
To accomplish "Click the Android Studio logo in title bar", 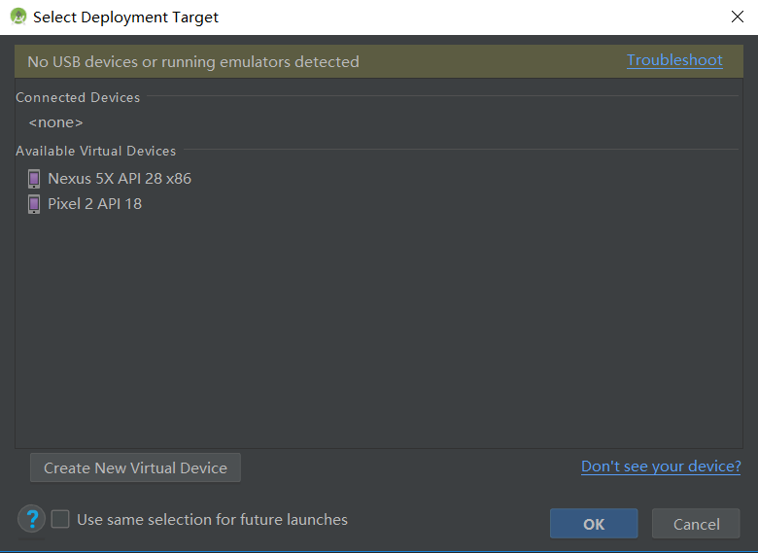I will click(x=18, y=17).
